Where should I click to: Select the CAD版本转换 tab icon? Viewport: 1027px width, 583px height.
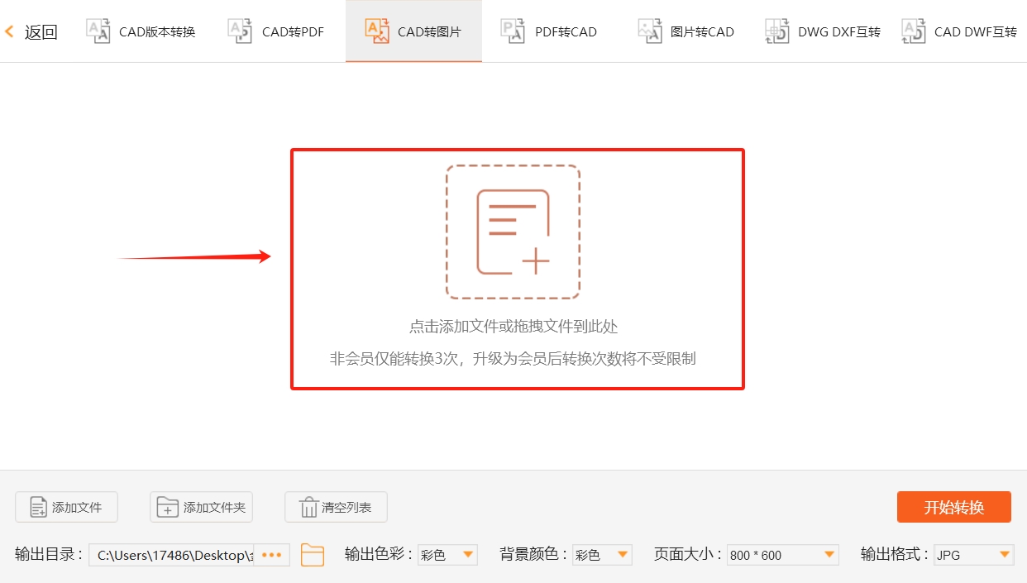click(x=98, y=31)
